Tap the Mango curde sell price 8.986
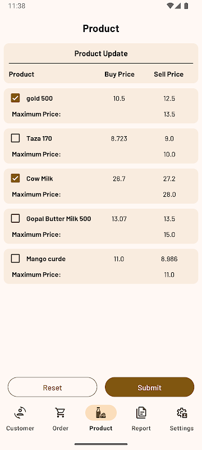This screenshot has height=450, width=202. click(x=169, y=259)
